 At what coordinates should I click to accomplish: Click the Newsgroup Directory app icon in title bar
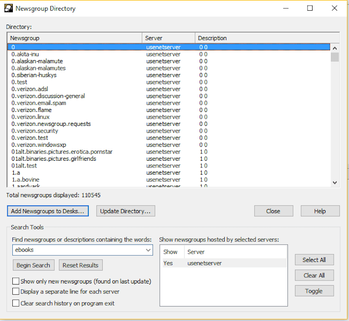click(8, 8)
